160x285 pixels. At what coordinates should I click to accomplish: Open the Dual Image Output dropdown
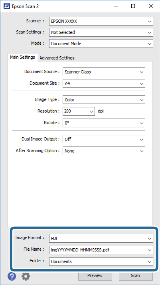pos(104,139)
